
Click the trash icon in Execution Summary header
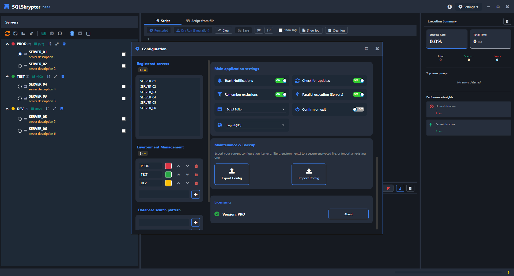tap(507, 21)
